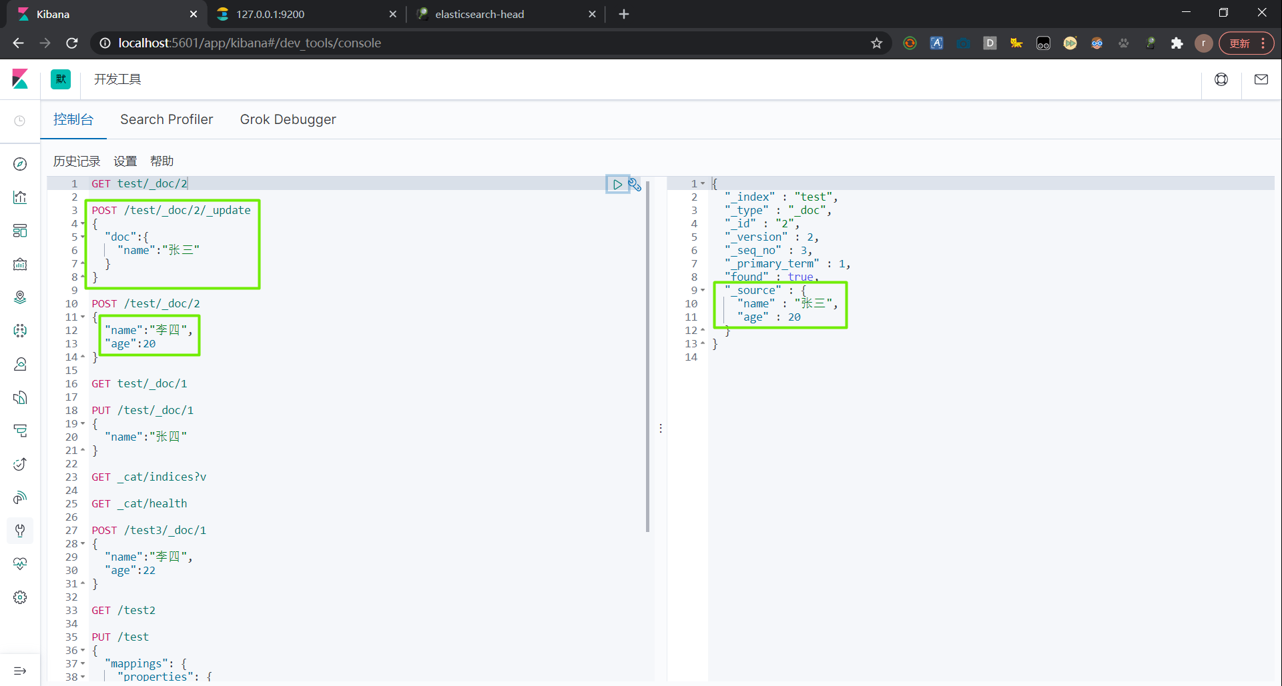Screen dimensions: 1282x686
Task: Collapse the block at editor line 4
Action: click(x=83, y=224)
